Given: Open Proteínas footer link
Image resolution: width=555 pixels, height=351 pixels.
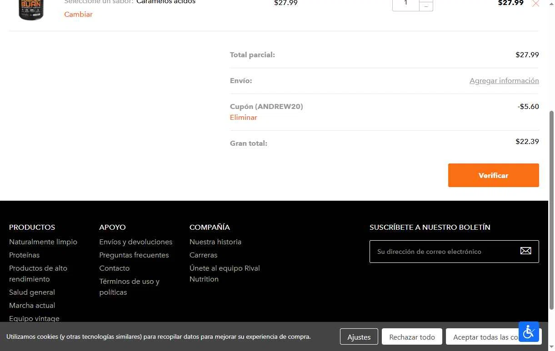Looking at the screenshot, I should (24, 255).
